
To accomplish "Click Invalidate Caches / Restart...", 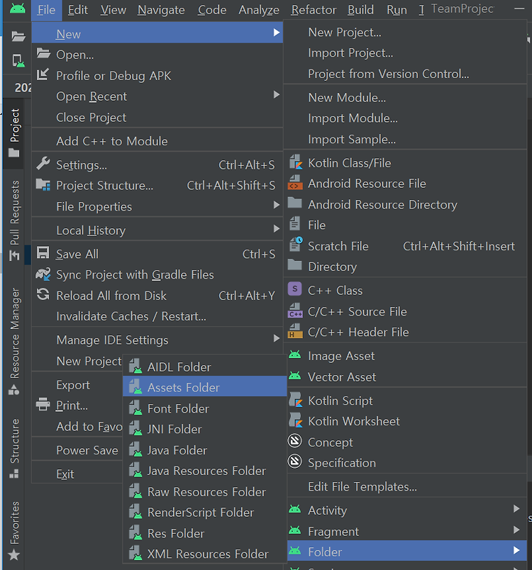I will (157, 317).
